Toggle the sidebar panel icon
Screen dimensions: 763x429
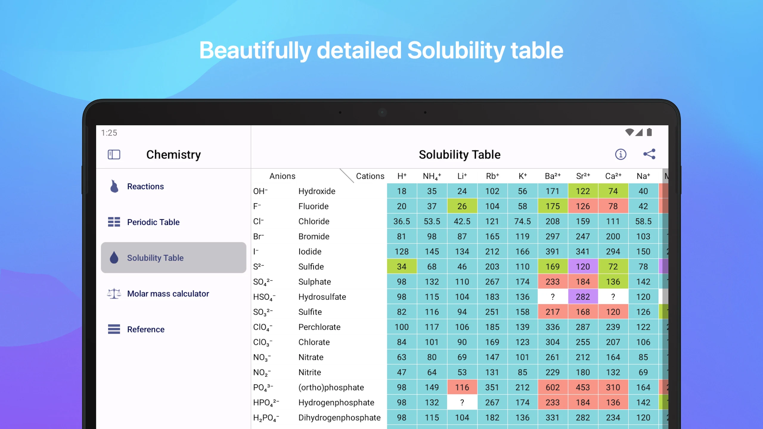point(114,155)
